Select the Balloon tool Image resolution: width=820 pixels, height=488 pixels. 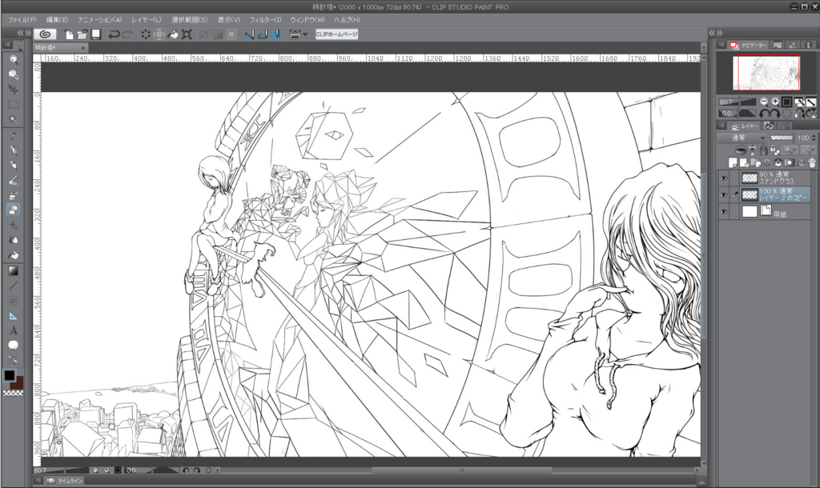click(x=13, y=346)
